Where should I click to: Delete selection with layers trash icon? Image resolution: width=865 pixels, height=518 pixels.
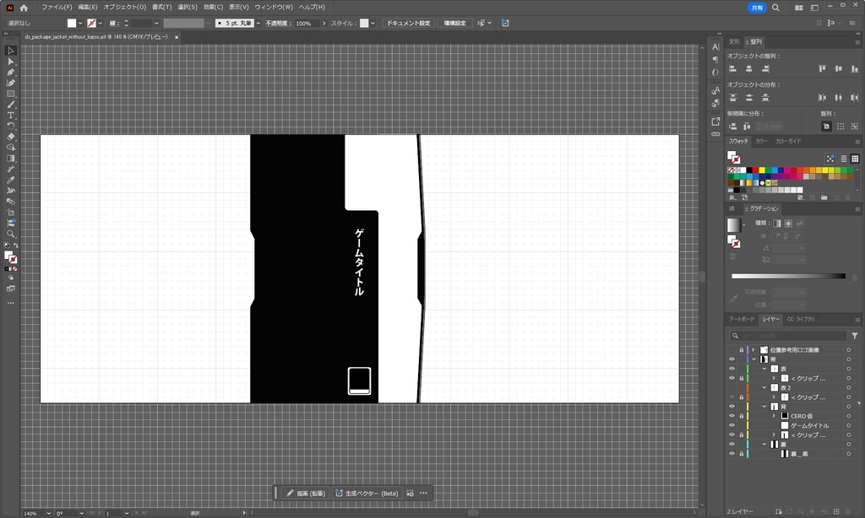(848, 512)
